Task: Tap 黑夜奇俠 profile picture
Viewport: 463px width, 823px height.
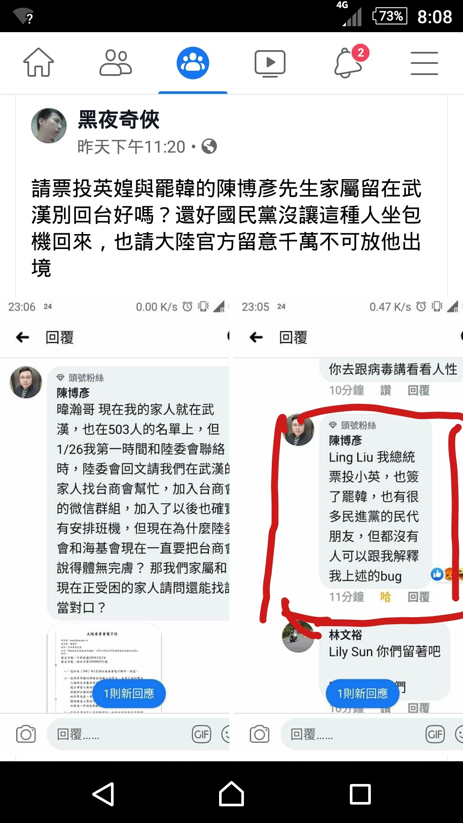Action: pos(49,126)
